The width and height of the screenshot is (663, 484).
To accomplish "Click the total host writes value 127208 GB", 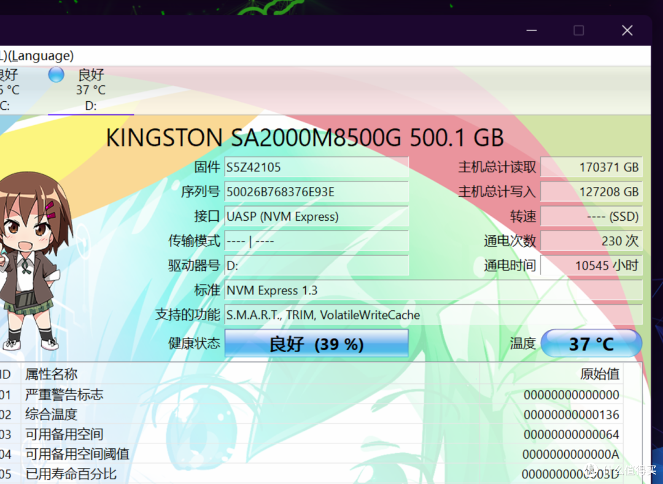I will pyautogui.click(x=592, y=192).
